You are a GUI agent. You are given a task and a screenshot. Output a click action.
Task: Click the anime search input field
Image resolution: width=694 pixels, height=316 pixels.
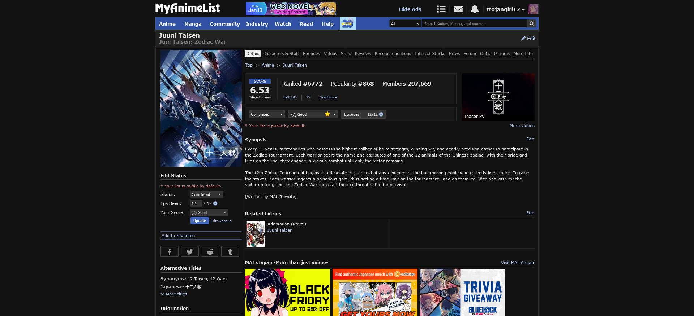pos(474,24)
